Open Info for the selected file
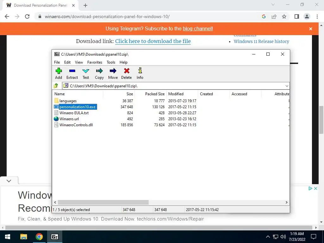Image resolution: width=324 pixels, height=243 pixels. [x=140, y=73]
